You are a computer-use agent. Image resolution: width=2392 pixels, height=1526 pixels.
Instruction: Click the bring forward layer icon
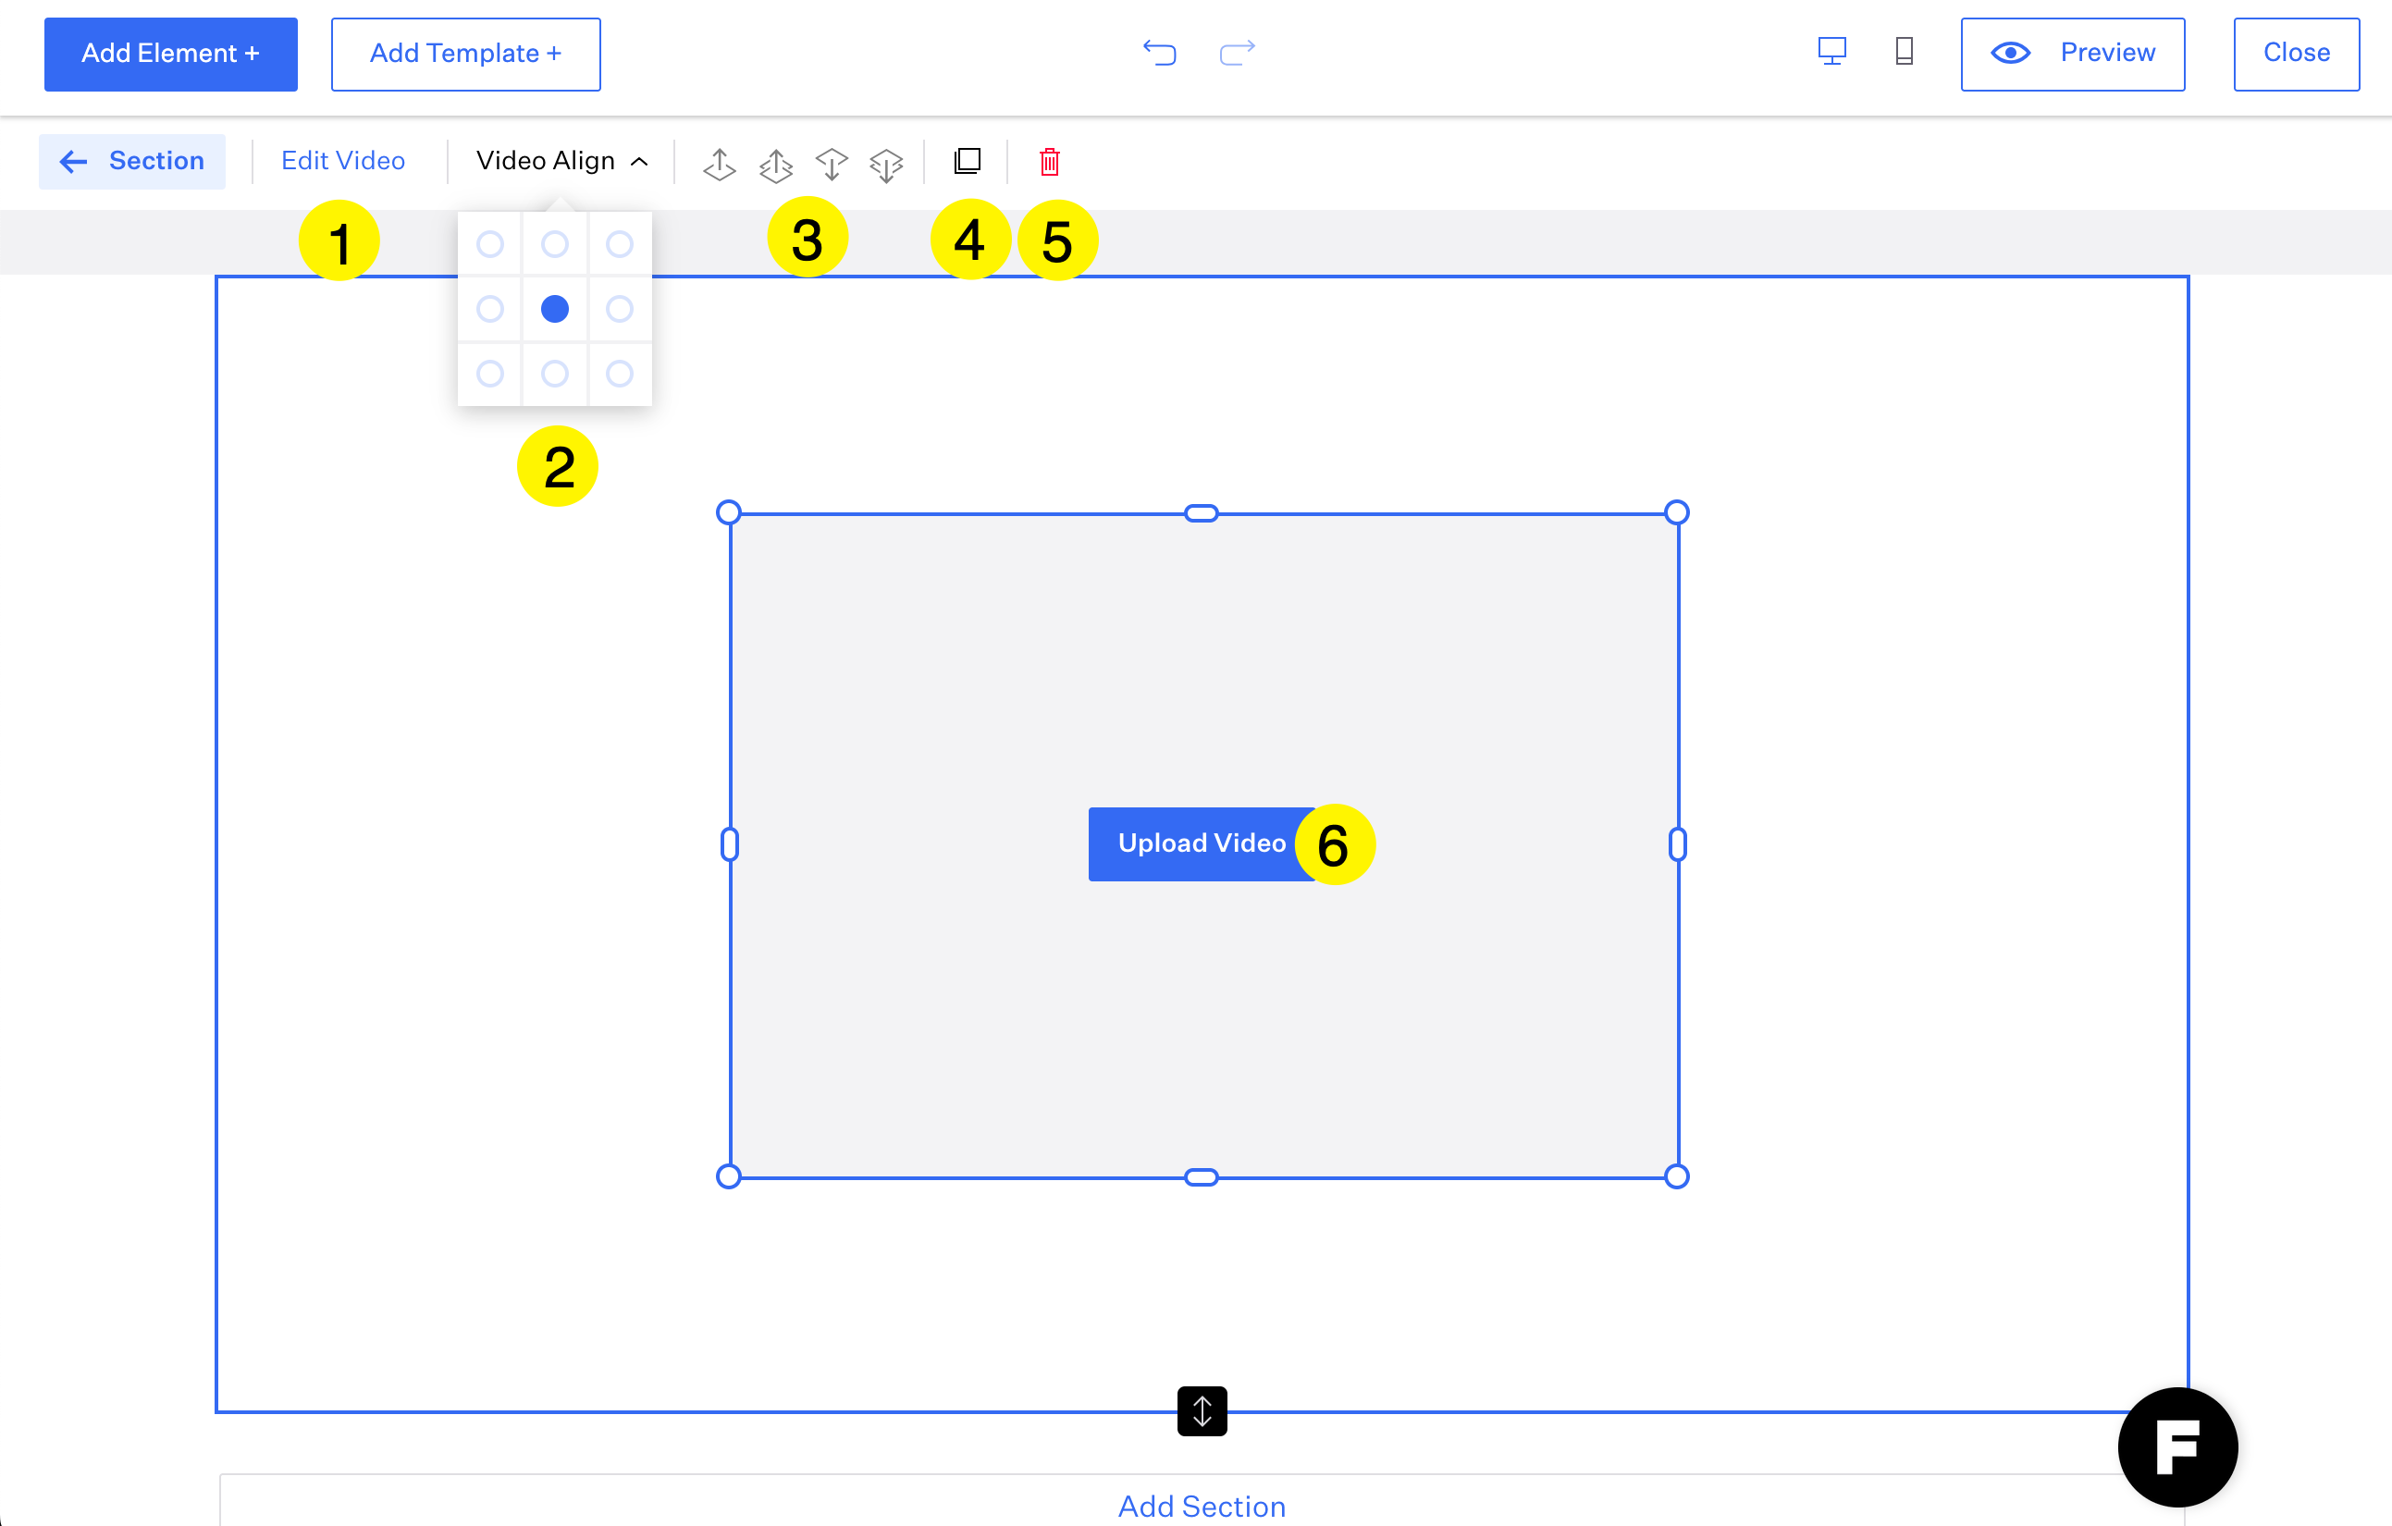pyautogui.click(x=720, y=163)
